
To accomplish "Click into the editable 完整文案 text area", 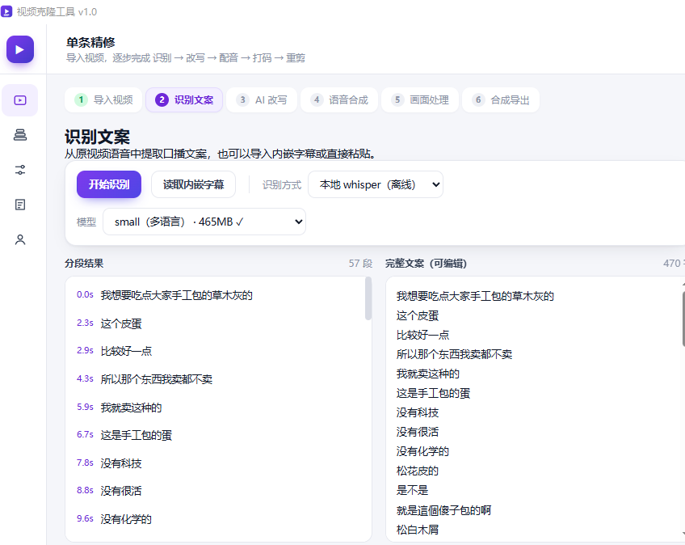I will (x=535, y=409).
